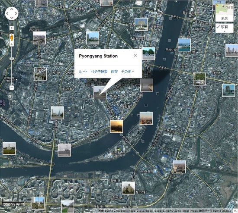Viewport: 238px width, 213px height.
Task: Click 保存 to save the place
Action: pos(114,72)
